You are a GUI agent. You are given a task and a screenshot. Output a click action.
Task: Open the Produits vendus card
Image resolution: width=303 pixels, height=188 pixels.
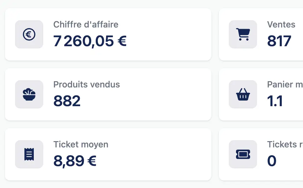[108, 94]
